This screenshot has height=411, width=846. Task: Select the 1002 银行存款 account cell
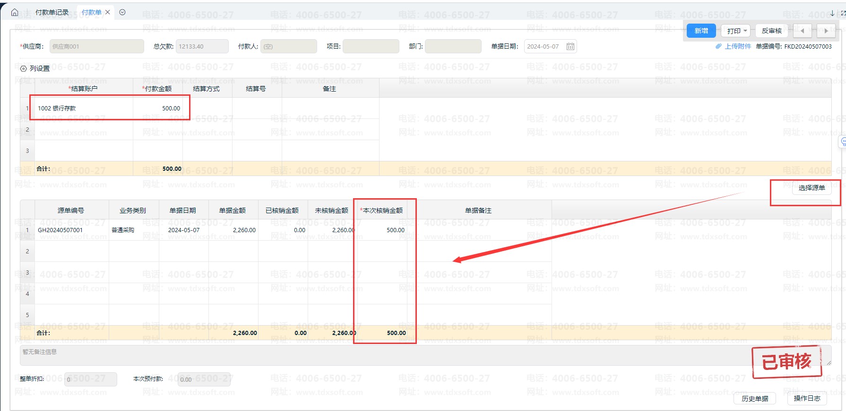click(x=84, y=108)
